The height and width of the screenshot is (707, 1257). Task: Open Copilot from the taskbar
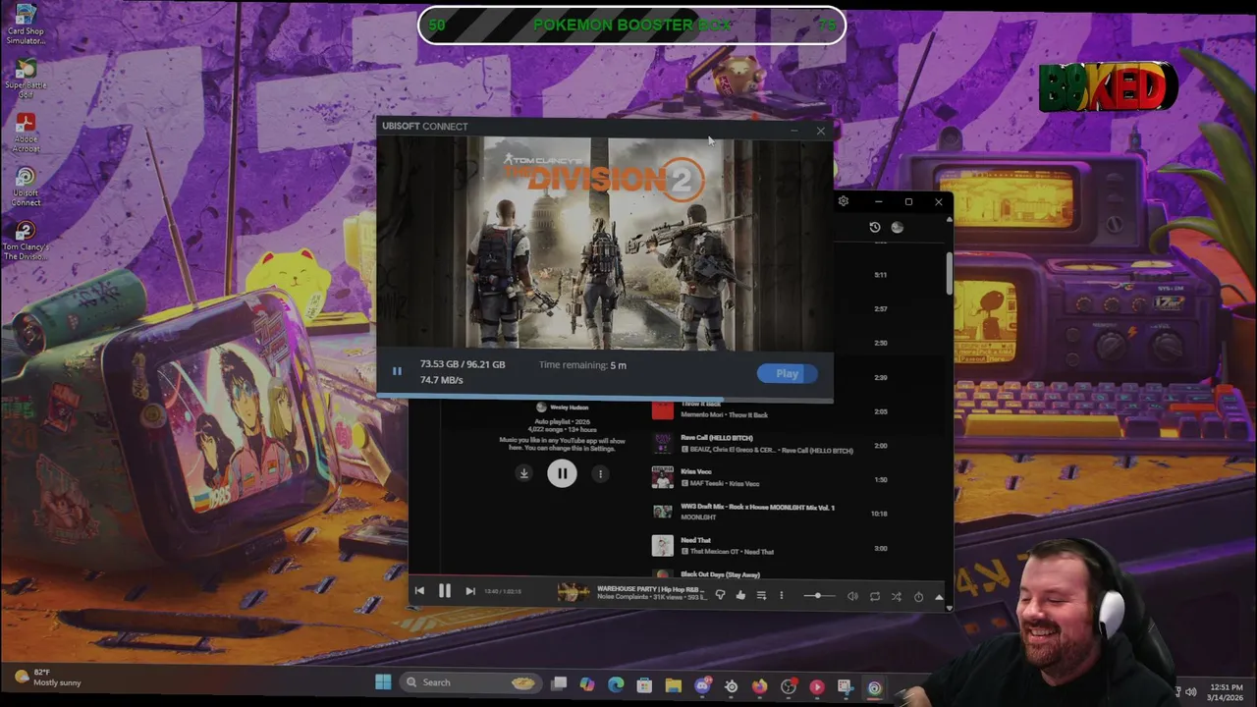pyautogui.click(x=587, y=684)
